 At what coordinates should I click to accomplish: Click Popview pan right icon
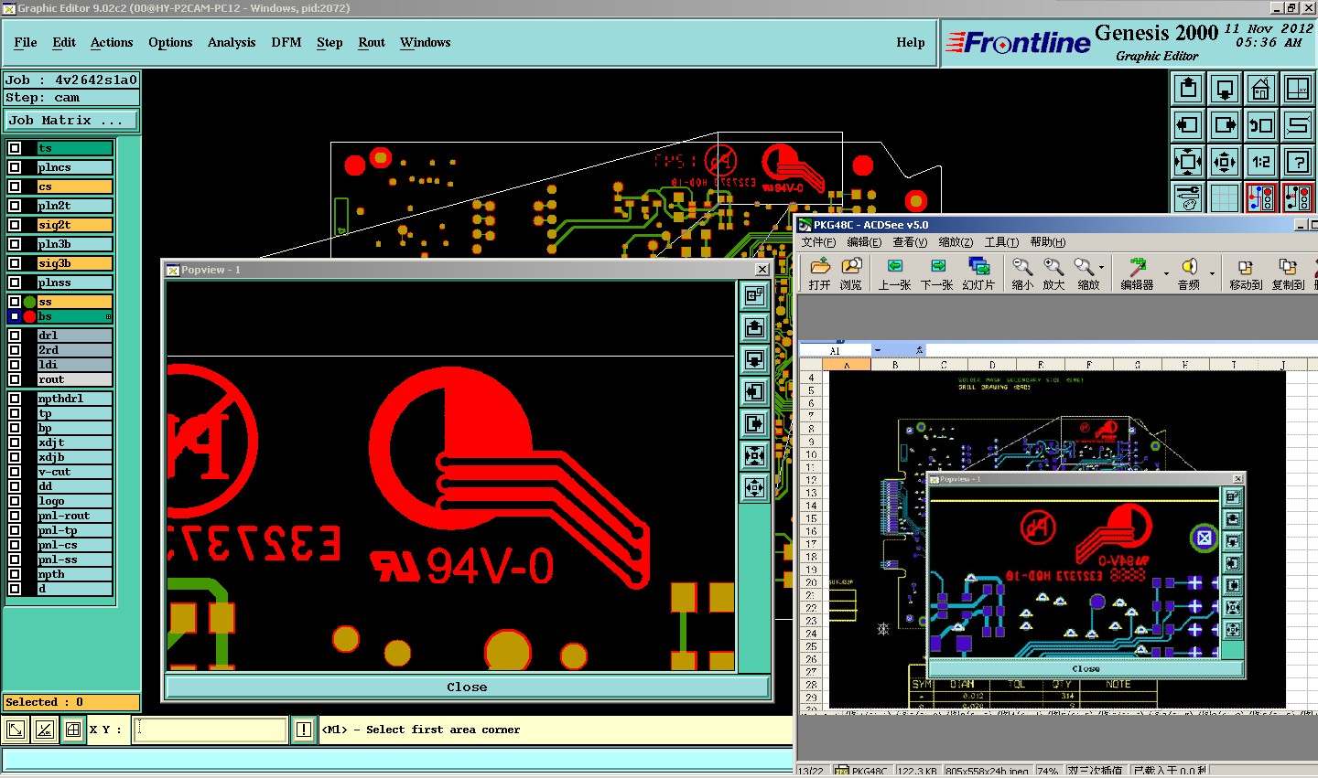click(754, 423)
